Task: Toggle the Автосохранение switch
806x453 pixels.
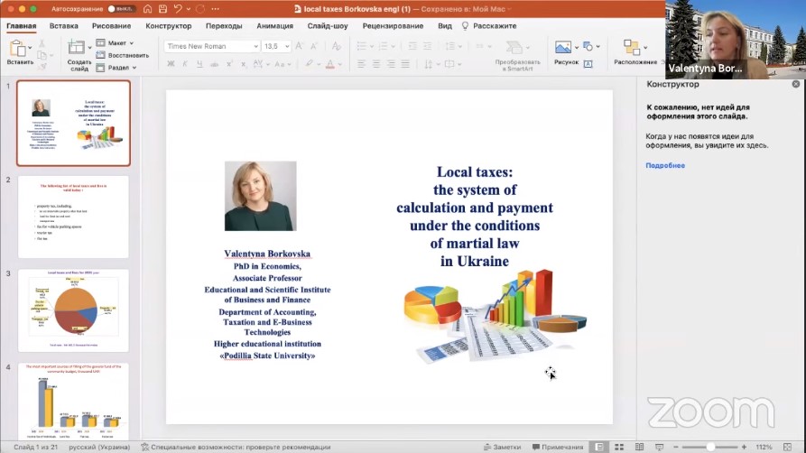Action: 121,9
